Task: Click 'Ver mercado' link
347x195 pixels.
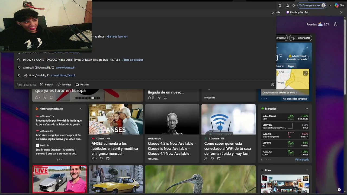Action: (302, 160)
